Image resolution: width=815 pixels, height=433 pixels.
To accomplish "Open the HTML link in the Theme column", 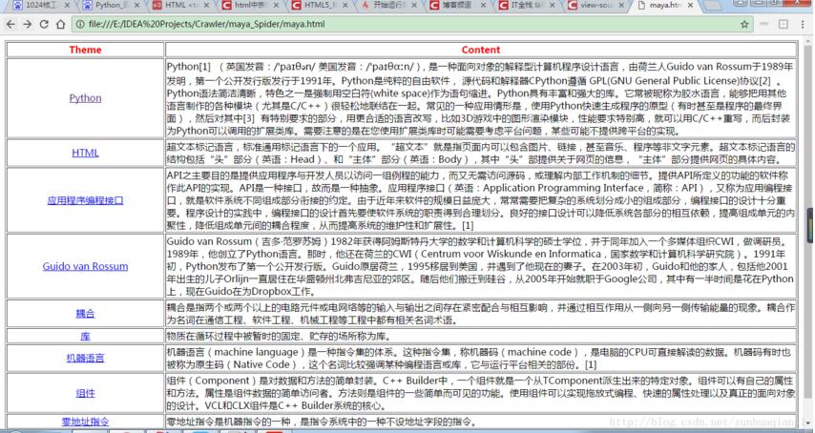I will coord(85,153).
